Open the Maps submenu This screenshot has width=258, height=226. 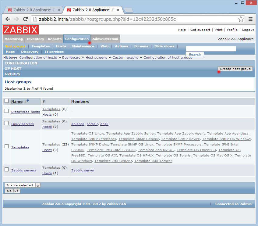[10, 52]
